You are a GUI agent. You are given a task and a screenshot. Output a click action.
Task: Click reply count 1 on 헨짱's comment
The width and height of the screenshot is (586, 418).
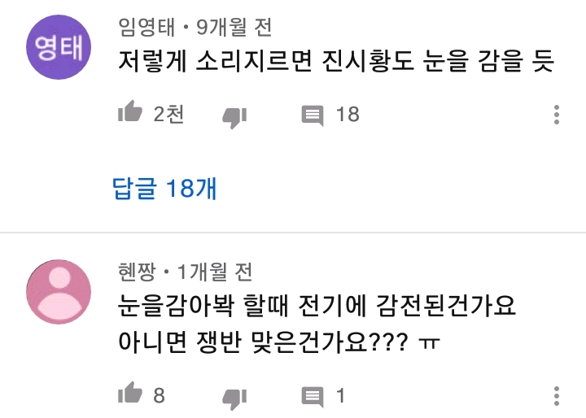(x=341, y=396)
